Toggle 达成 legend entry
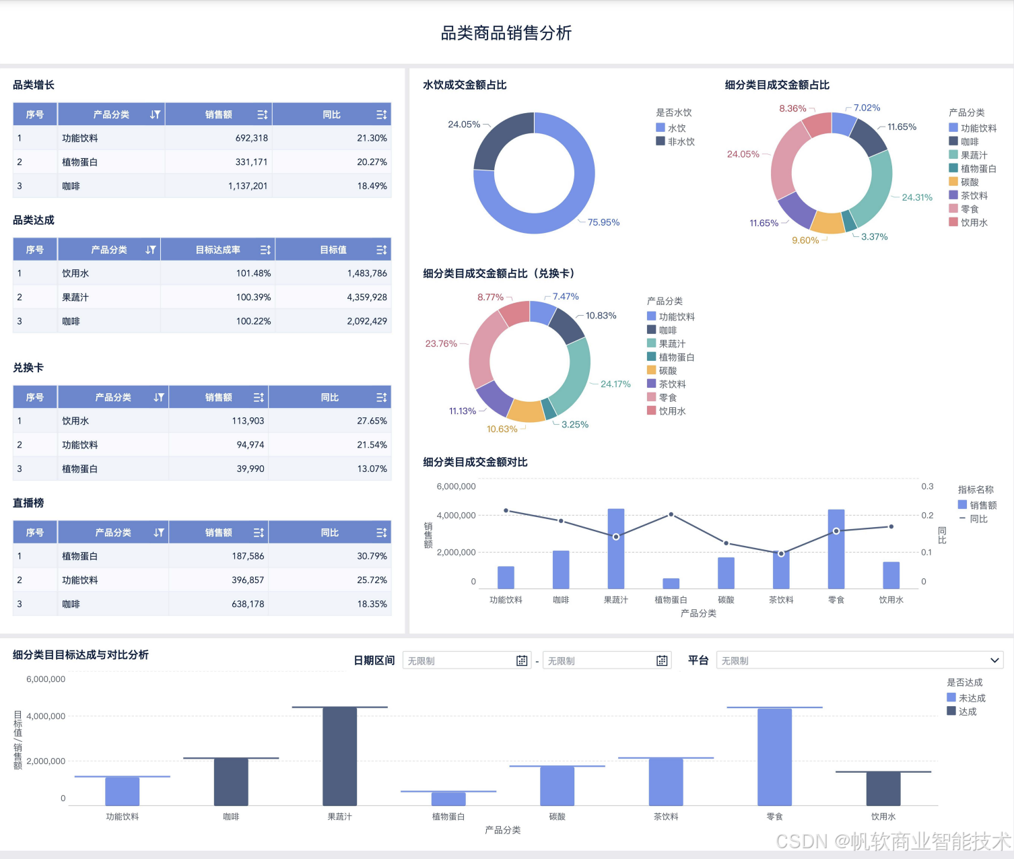This screenshot has height=859, width=1014. click(x=961, y=712)
